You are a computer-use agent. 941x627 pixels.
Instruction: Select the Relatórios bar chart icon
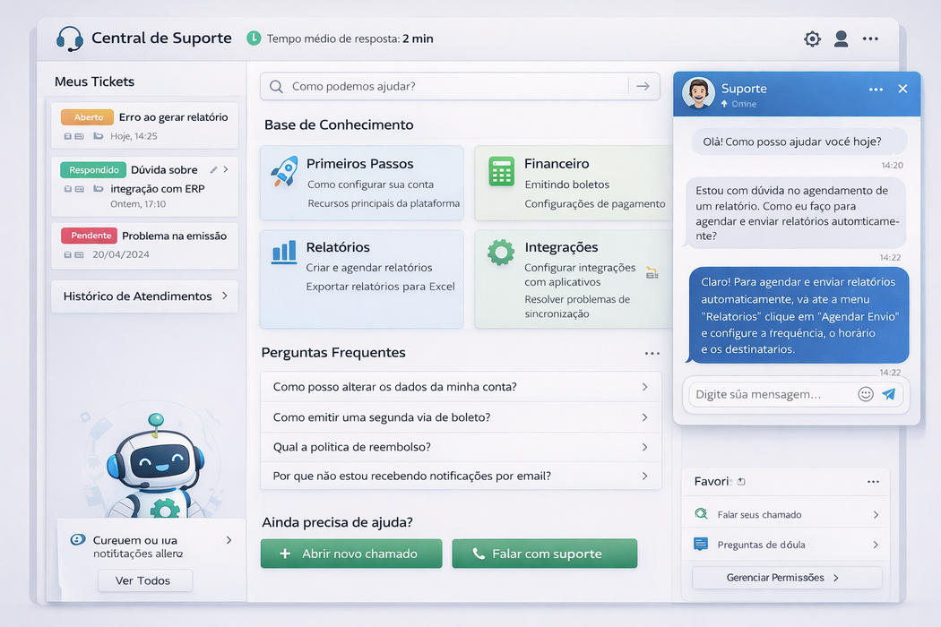(284, 252)
